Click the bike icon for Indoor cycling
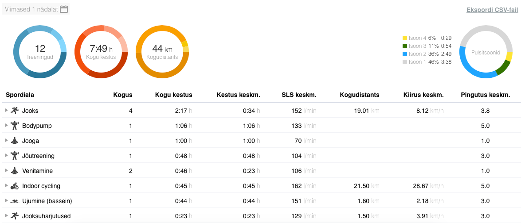Image resolution: width=521 pixels, height=223 pixels. (x=15, y=186)
